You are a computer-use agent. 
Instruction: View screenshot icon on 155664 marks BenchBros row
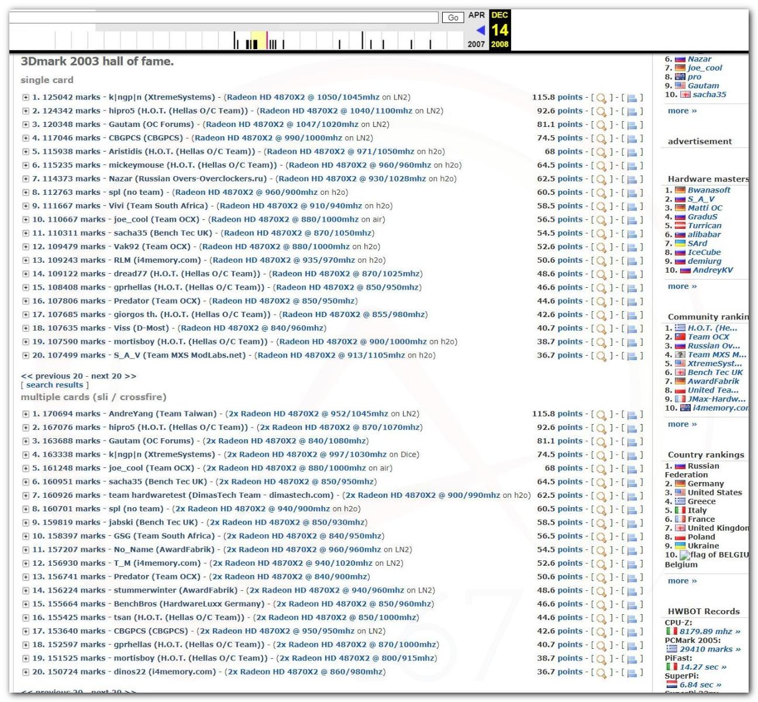coord(632,604)
